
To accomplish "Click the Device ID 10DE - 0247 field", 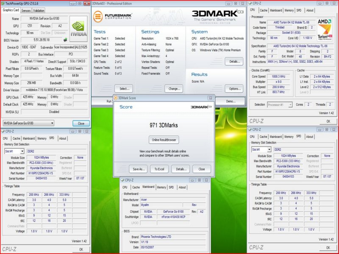I will (29, 47).
